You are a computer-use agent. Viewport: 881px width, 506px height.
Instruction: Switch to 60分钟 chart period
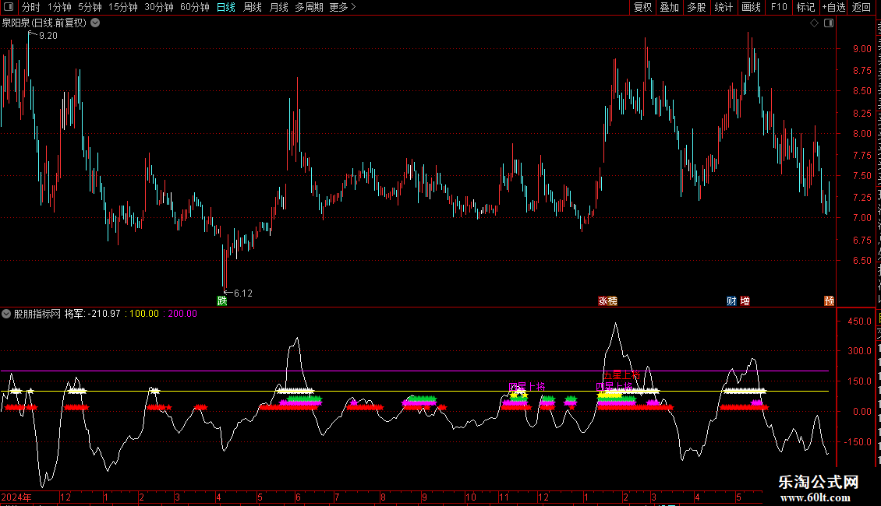coord(194,7)
